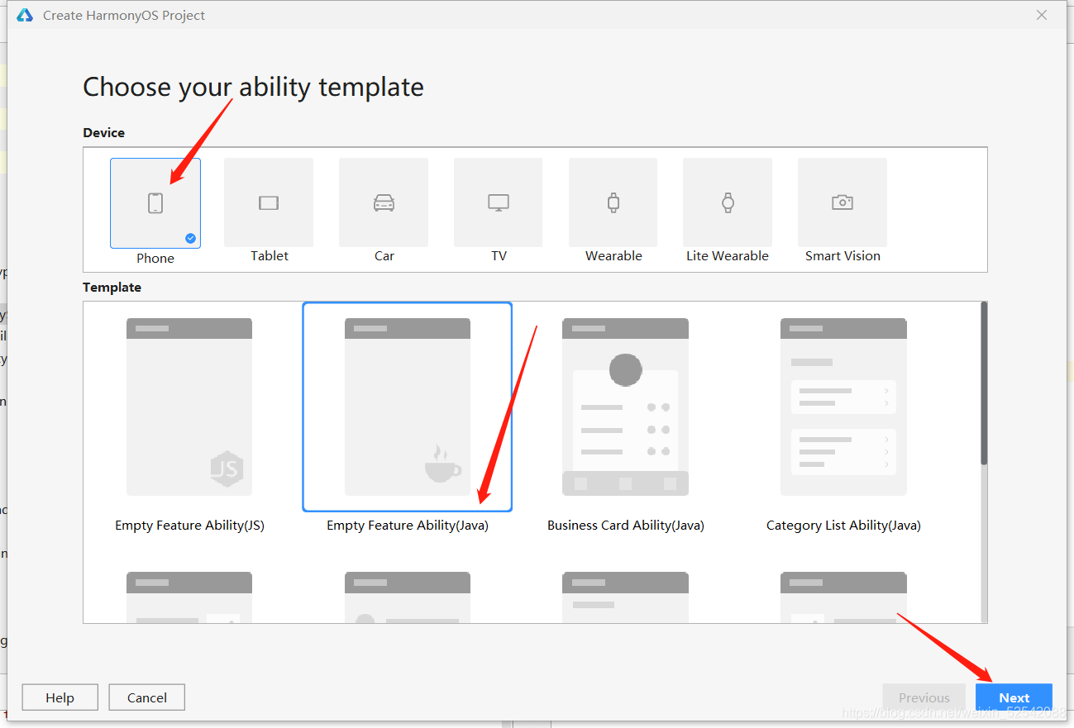Click the Help button

tap(60, 697)
